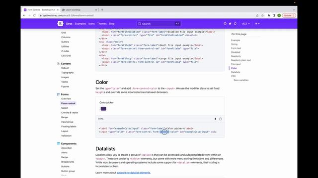The image size is (318, 178).
Task: Open the browser extensions icon
Action: tap(269, 15)
